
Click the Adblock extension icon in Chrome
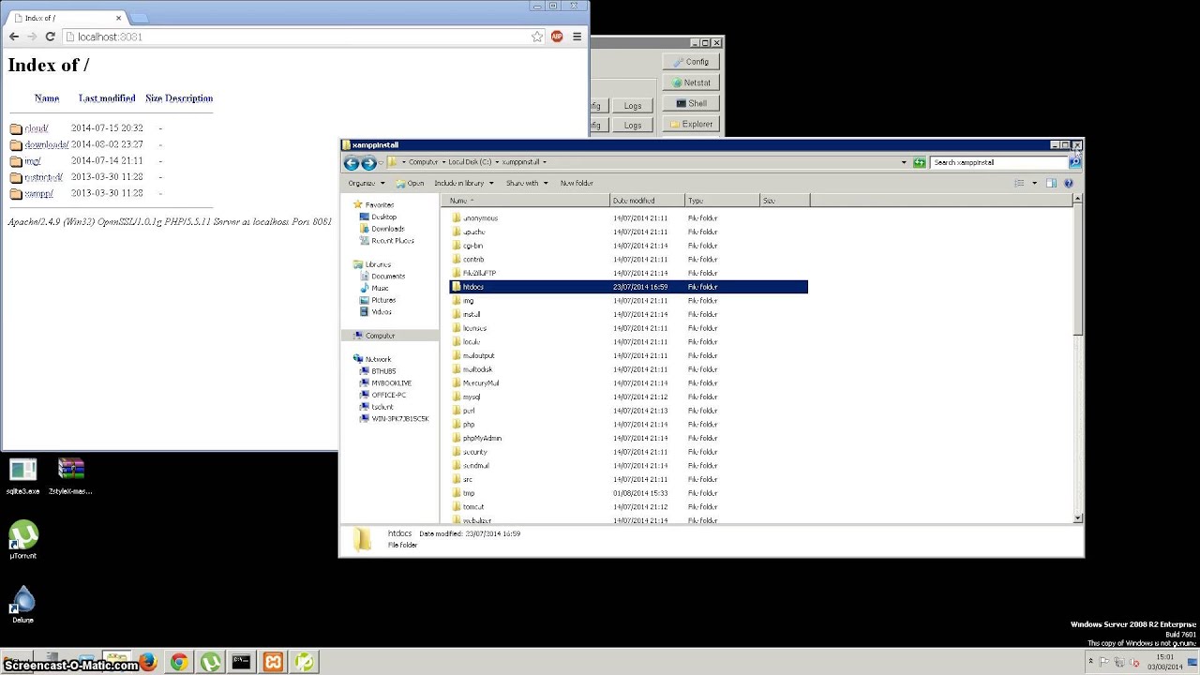pyautogui.click(x=557, y=37)
